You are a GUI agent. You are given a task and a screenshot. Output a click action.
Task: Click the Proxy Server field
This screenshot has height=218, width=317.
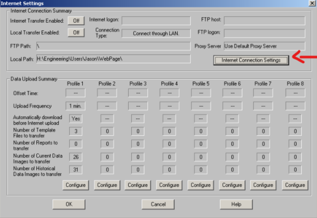264,46
